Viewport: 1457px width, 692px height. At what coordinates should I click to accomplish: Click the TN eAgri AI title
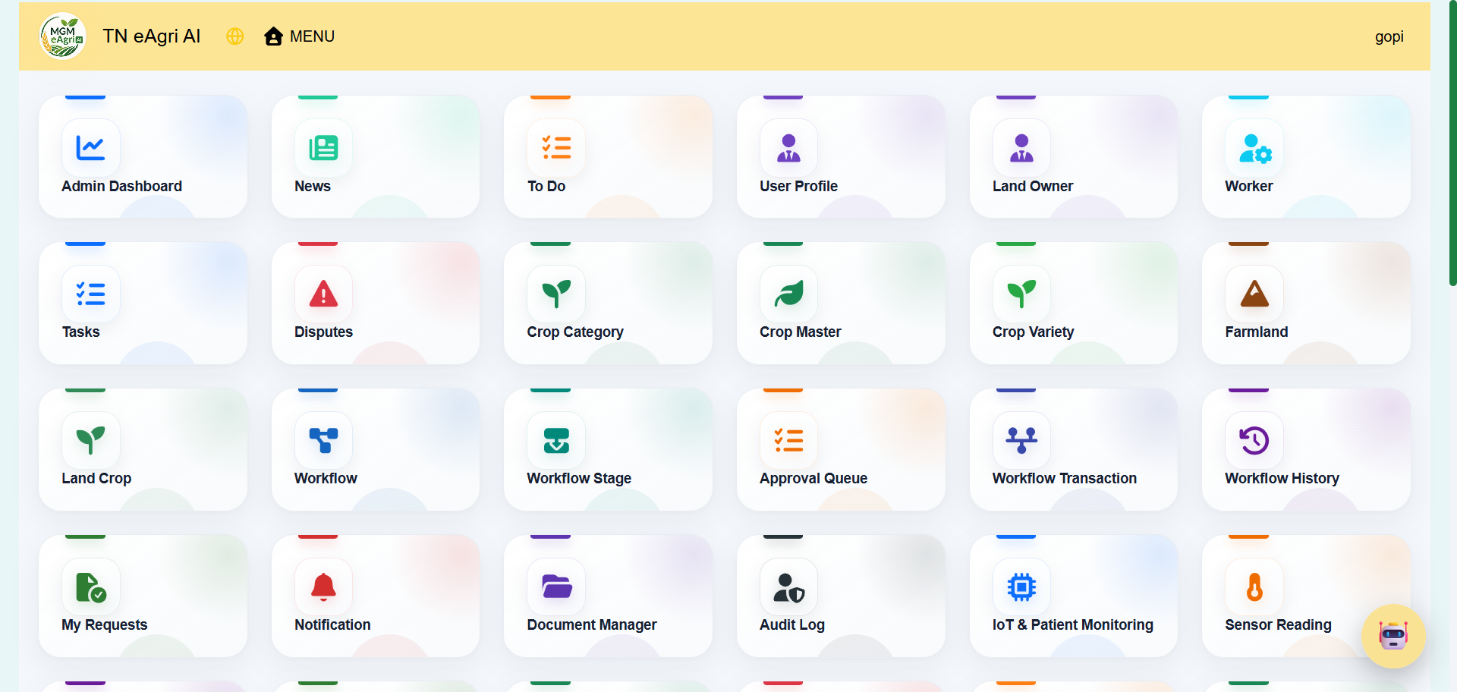click(x=152, y=36)
